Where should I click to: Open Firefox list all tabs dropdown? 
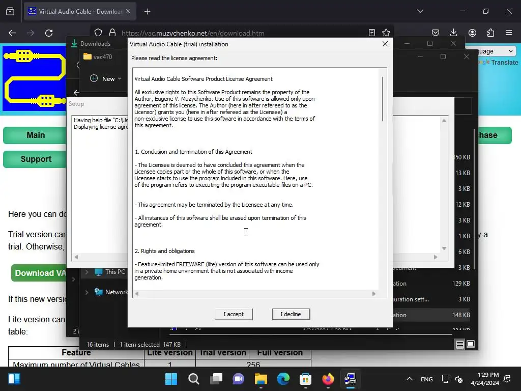420,11
